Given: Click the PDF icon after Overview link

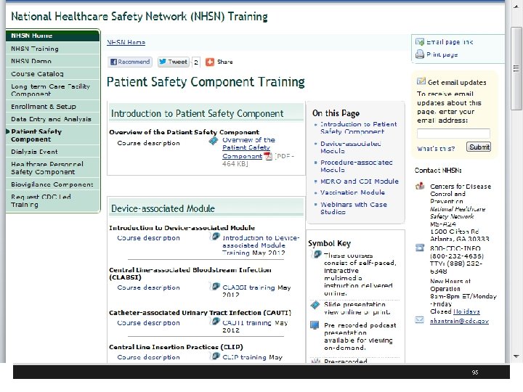Looking at the screenshot, I should pyautogui.click(x=268, y=156).
